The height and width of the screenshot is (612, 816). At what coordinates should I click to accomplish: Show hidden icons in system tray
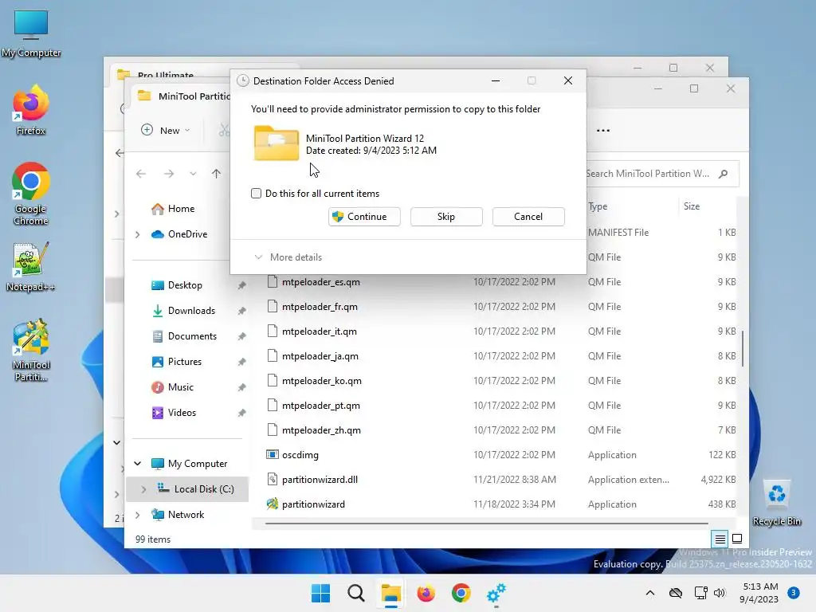[x=650, y=593]
